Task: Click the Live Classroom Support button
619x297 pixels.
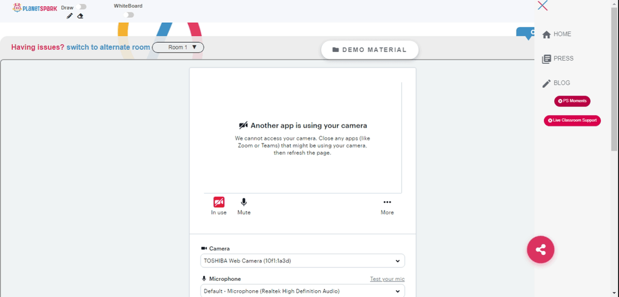Action: tap(572, 120)
